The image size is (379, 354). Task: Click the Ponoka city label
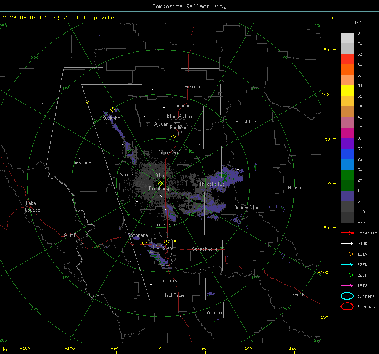coord(192,87)
